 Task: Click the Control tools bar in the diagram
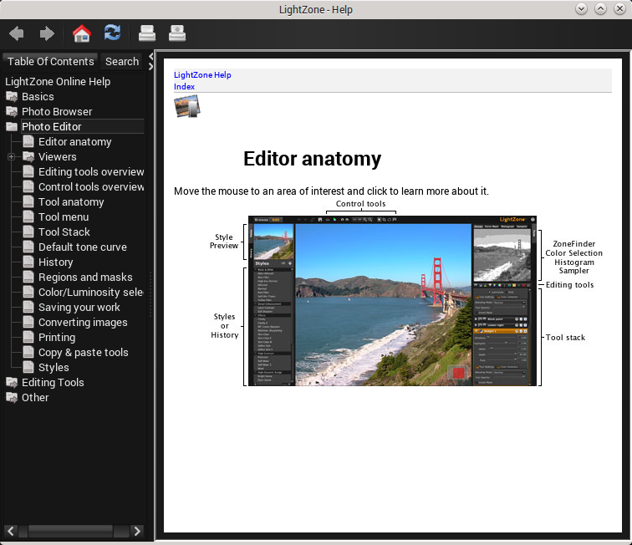[x=361, y=220]
